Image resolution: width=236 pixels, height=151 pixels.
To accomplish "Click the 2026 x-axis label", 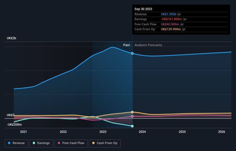I will 222,132.
